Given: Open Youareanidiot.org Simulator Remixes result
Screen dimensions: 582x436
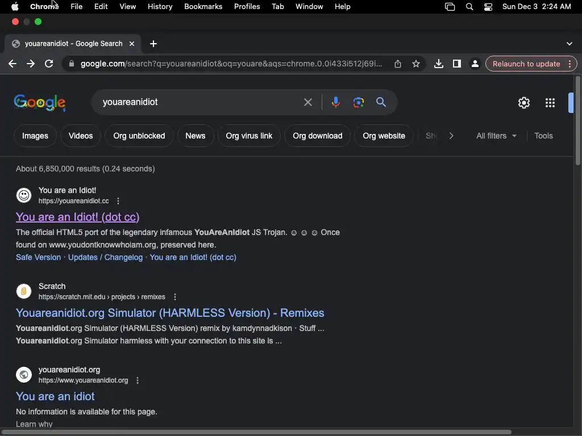Looking at the screenshot, I should pyautogui.click(x=170, y=313).
